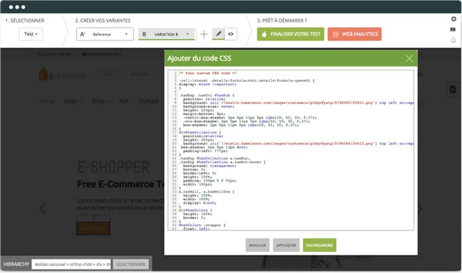Open Web Analytics button
Screen dimensions: 462x273
click(354, 34)
